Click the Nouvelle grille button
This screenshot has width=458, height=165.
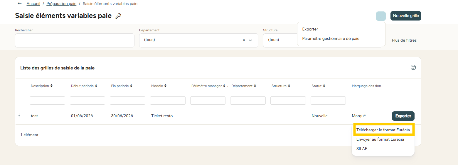click(406, 16)
